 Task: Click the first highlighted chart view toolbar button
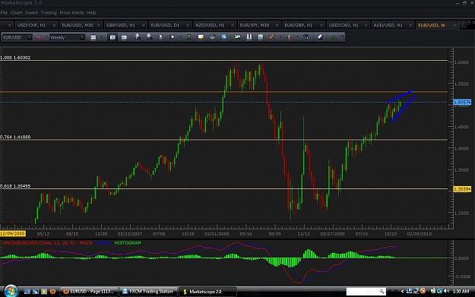(112, 37)
